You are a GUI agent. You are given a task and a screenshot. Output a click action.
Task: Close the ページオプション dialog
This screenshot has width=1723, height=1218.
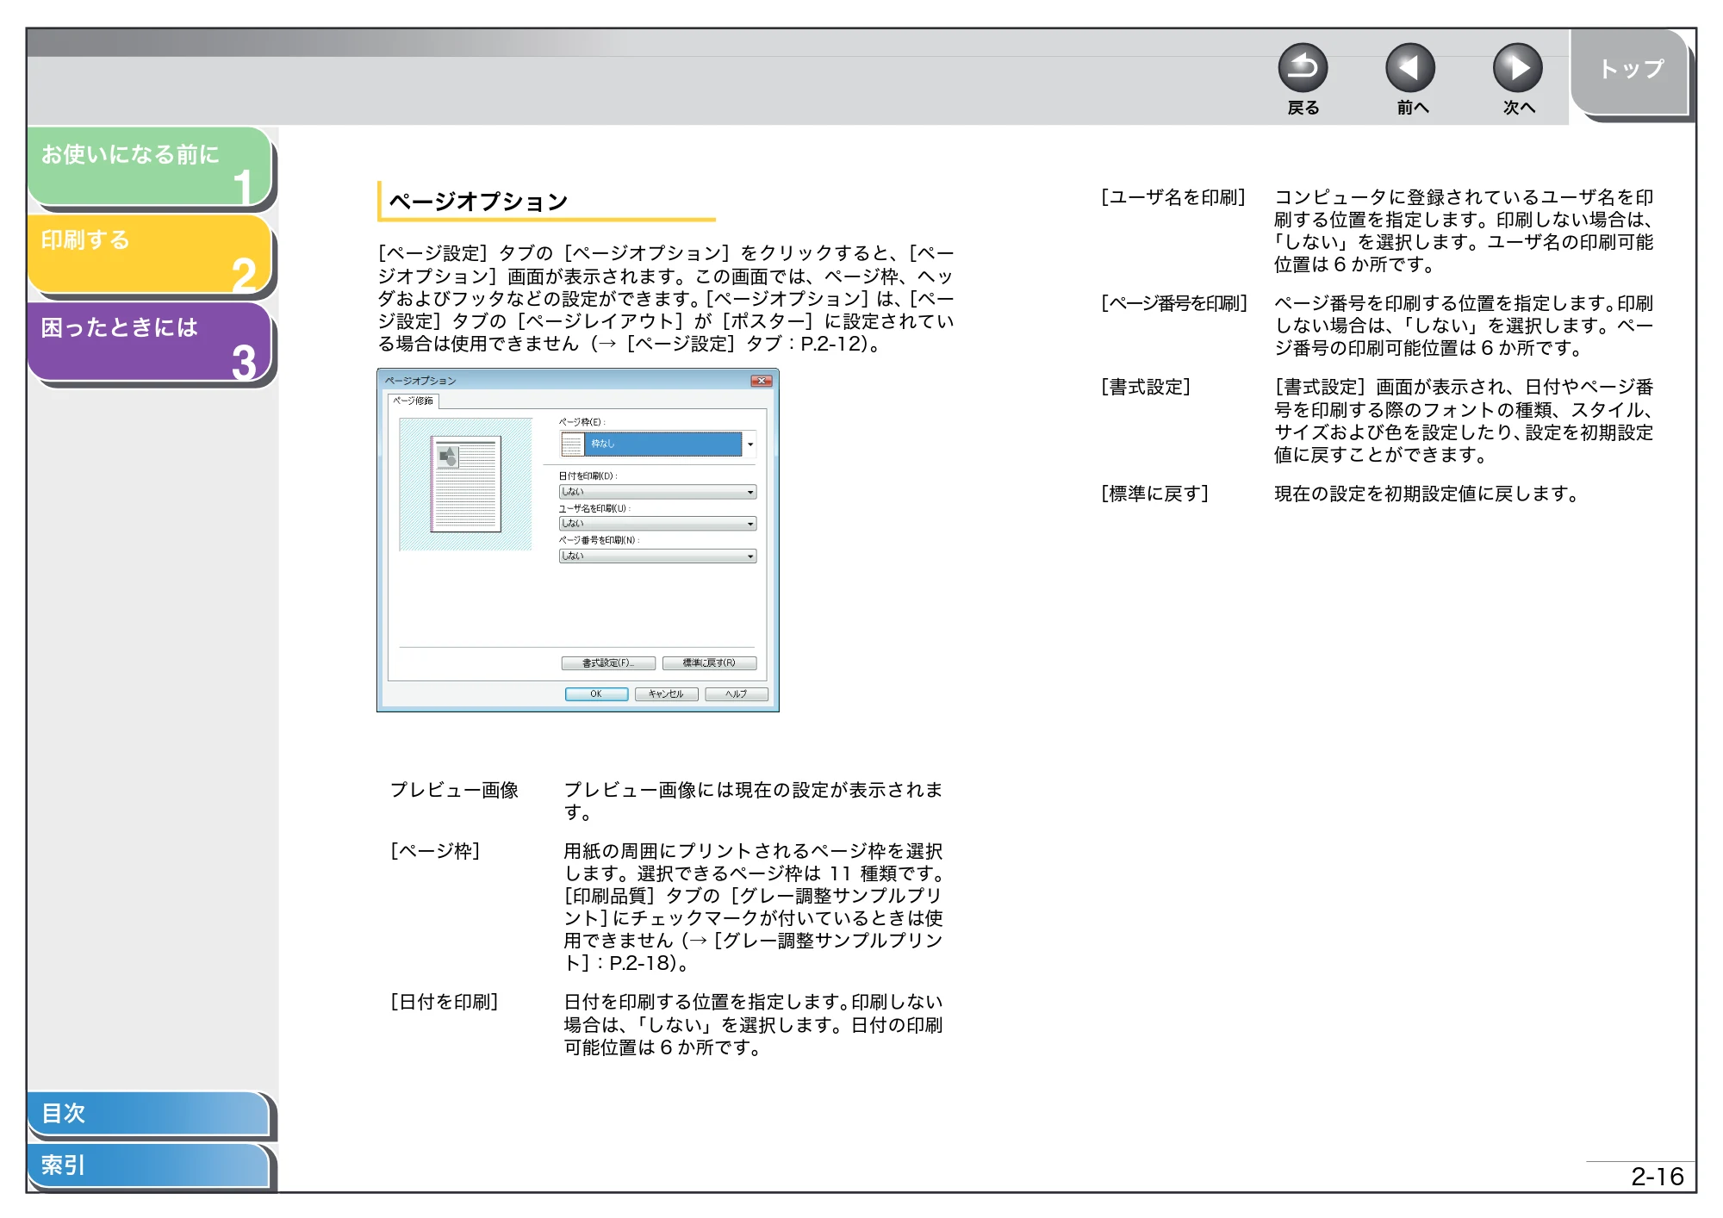pos(761,381)
